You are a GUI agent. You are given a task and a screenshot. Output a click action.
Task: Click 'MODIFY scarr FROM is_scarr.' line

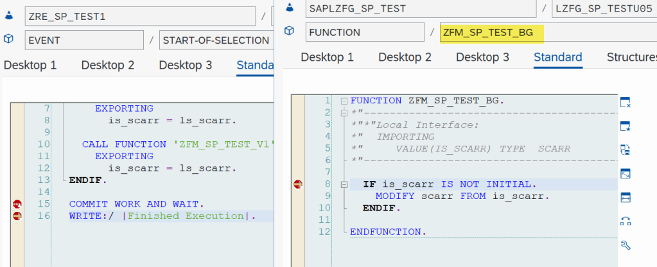(x=462, y=196)
